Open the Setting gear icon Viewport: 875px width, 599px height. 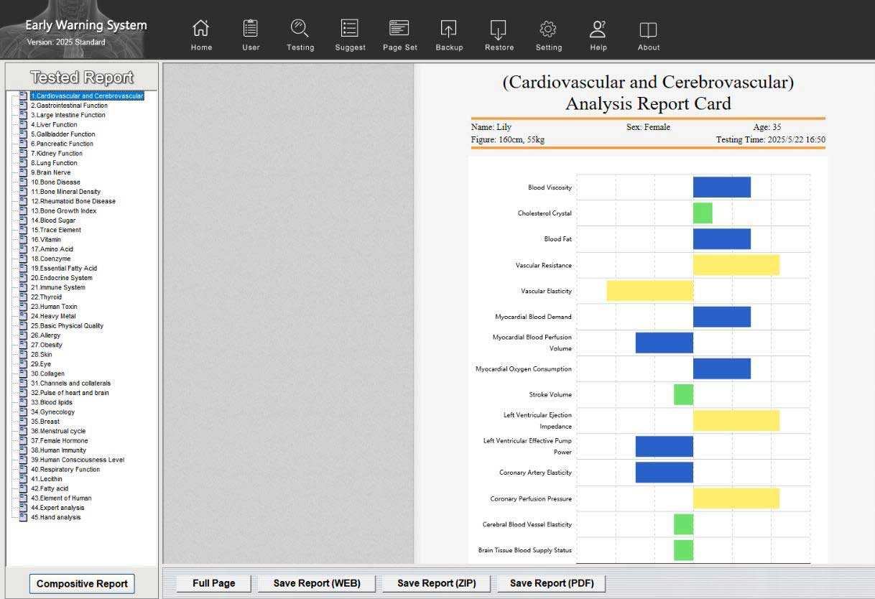(548, 29)
